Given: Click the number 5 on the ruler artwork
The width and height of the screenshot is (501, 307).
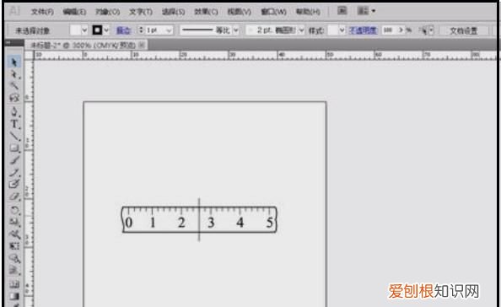Looking at the screenshot, I should [x=270, y=223].
